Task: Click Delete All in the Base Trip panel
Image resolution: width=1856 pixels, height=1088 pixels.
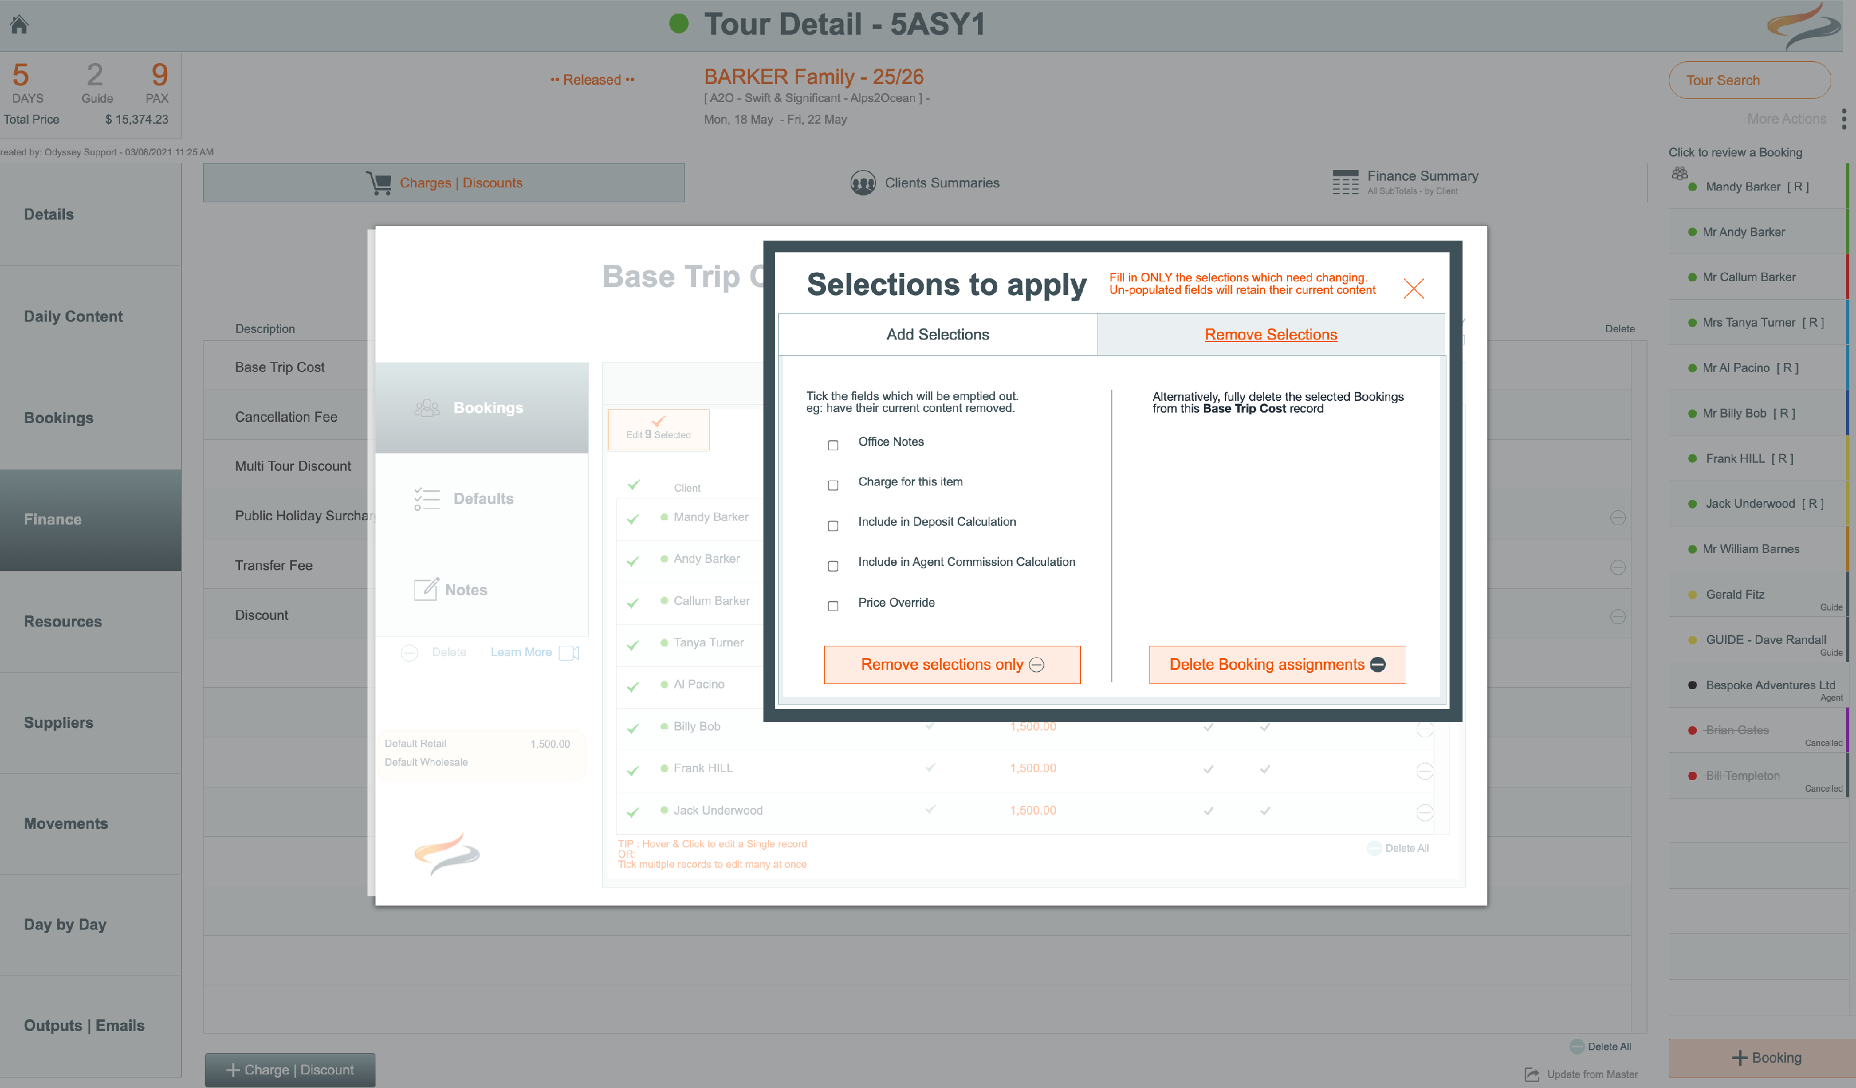Action: 1398,848
